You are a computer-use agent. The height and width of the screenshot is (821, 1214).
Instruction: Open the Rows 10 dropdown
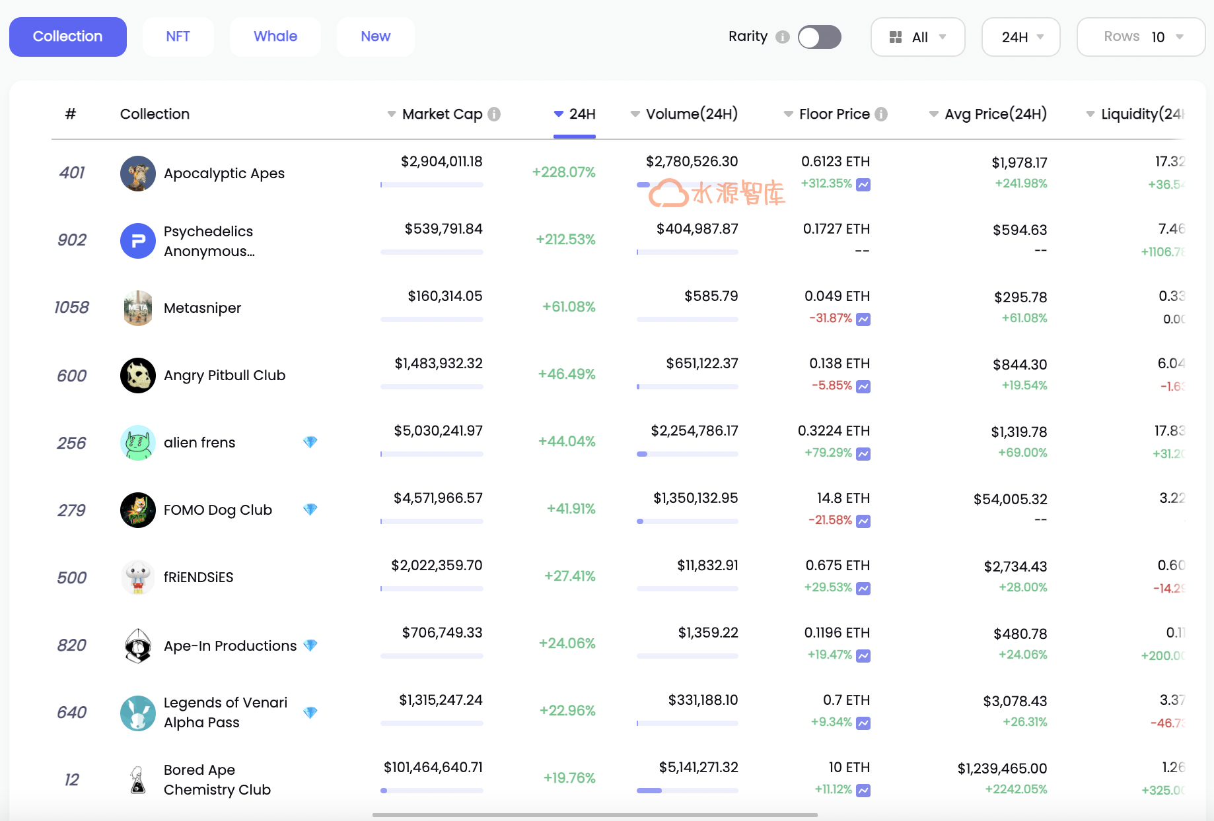[x=1141, y=37]
